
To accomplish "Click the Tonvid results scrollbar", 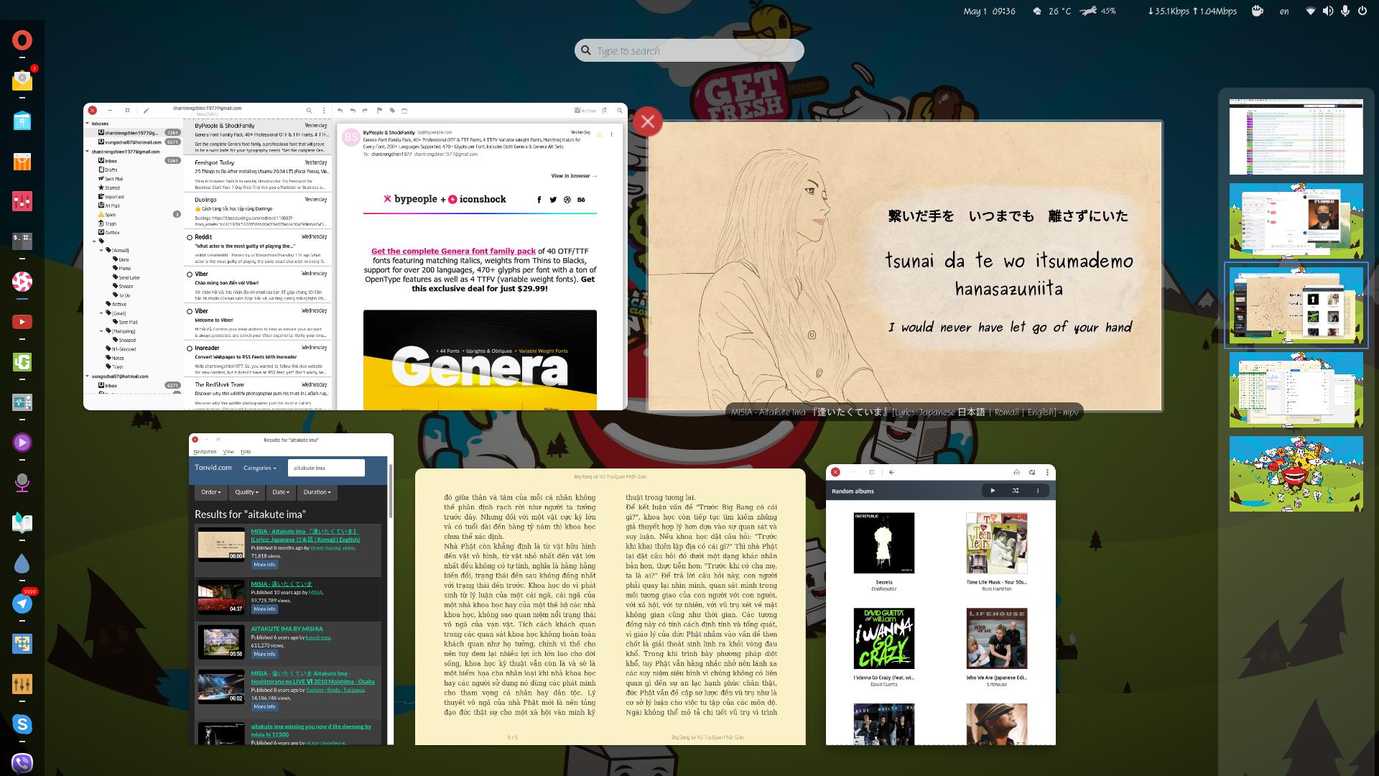I will 391,491.
